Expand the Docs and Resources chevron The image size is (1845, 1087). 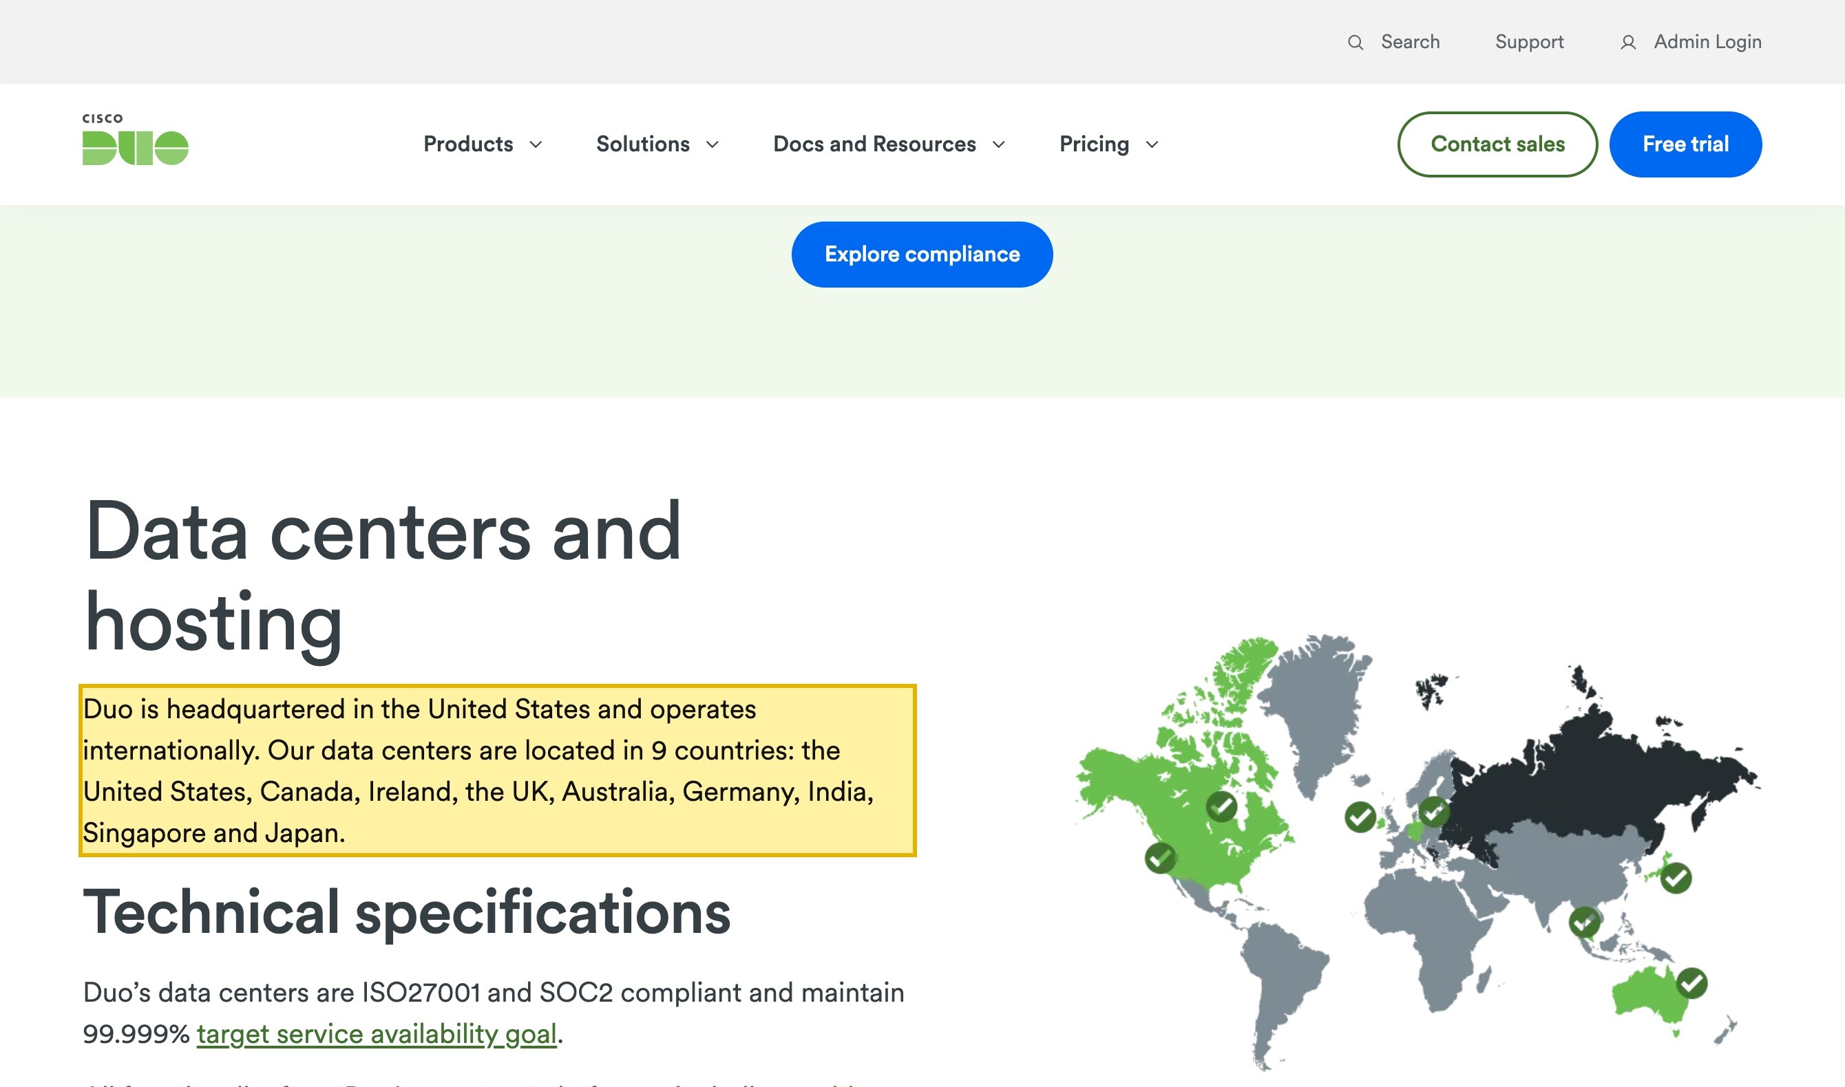(x=998, y=144)
